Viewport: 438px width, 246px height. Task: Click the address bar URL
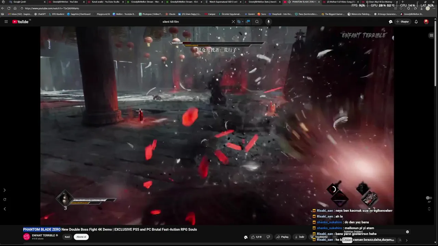tap(52, 8)
